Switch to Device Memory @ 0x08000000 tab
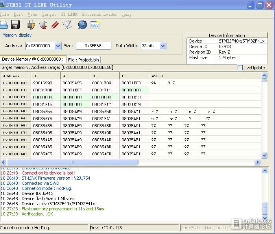275x234 pixels. [33, 59]
